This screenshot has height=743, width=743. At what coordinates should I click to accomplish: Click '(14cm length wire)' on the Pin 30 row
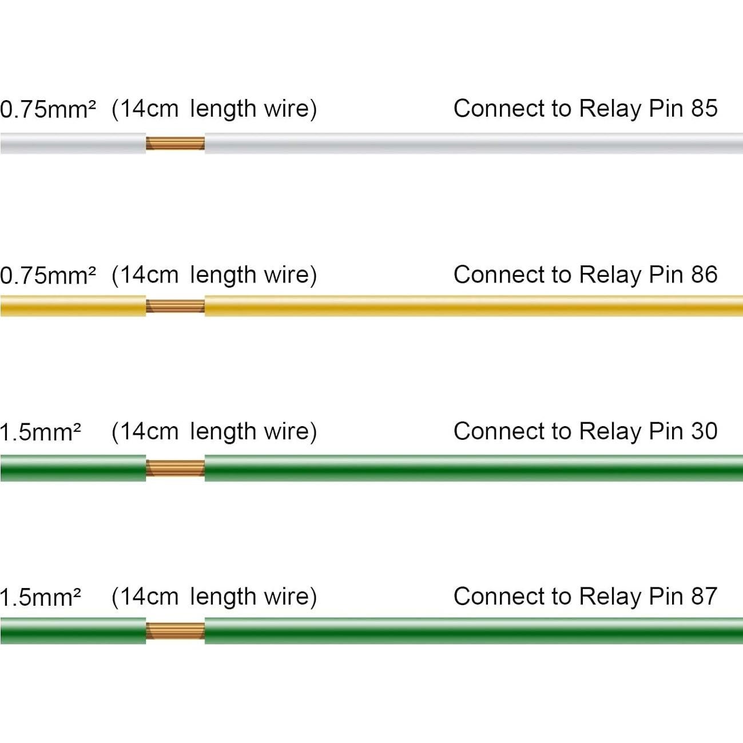(x=214, y=431)
